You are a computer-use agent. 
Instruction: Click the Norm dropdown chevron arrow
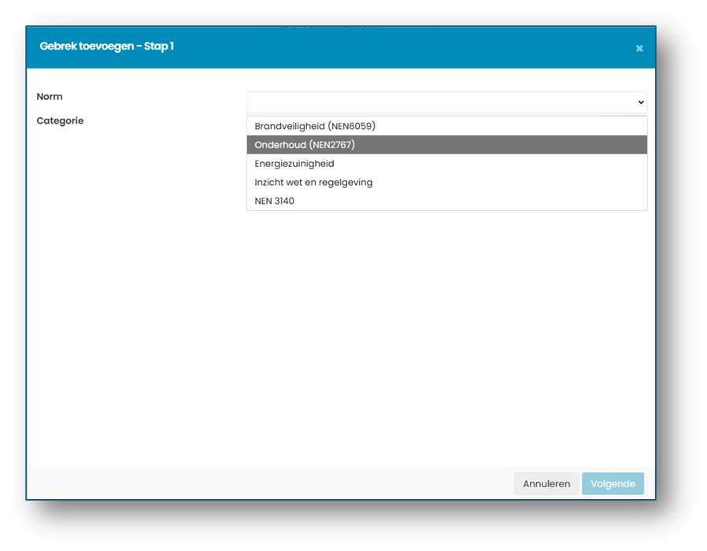(641, 102)
